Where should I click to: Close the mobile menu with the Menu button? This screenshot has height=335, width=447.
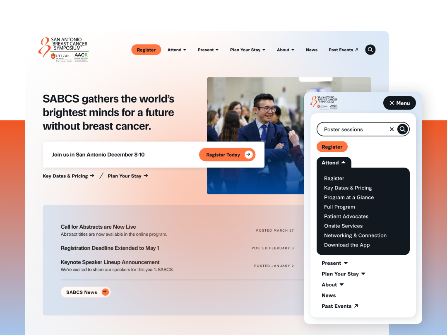tap(399, 103)
